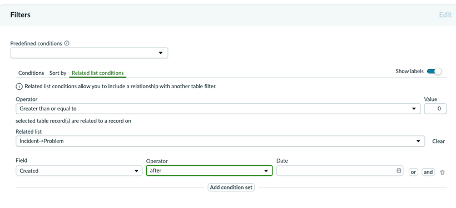Viewport: 456px width, 208px height.
Task: Switch to the Conditions tab
Action: click(x=31, y=73)
